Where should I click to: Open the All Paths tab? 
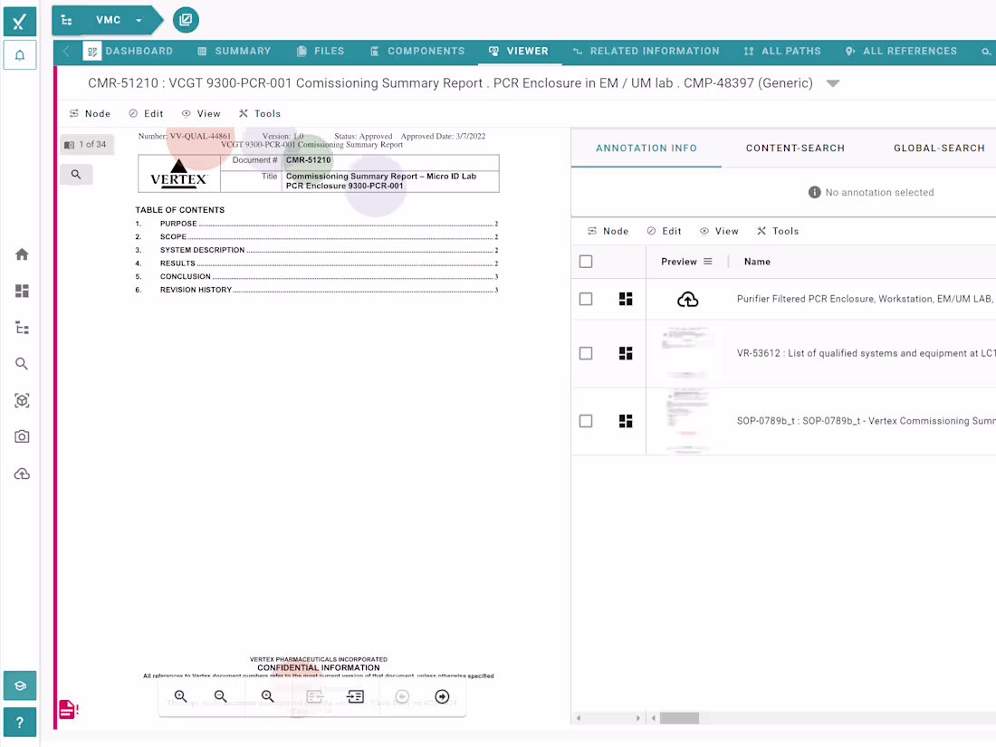782,51
